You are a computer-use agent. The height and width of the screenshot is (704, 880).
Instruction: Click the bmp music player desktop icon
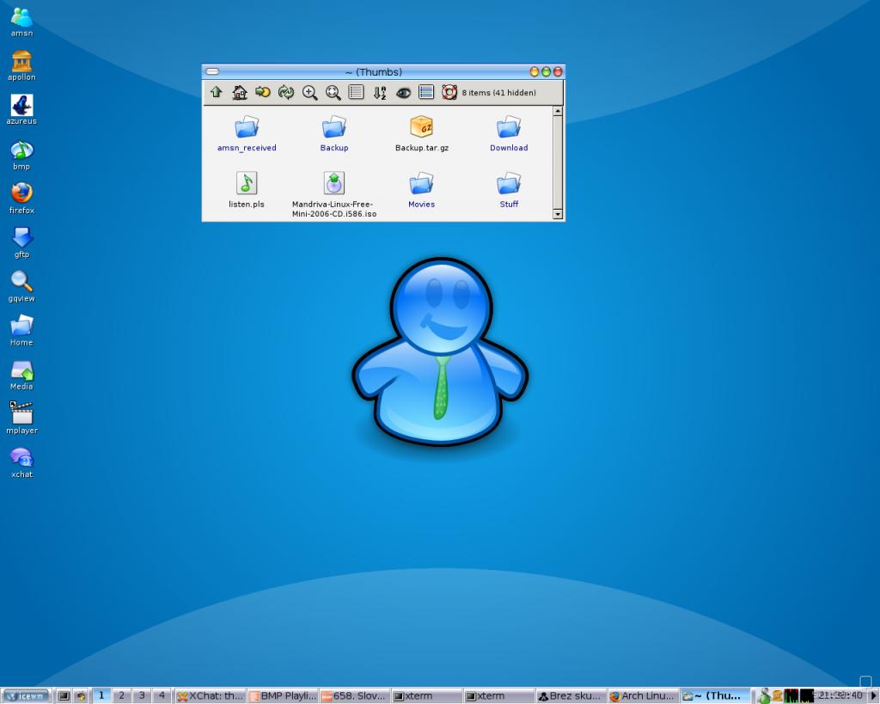[21, 155]
